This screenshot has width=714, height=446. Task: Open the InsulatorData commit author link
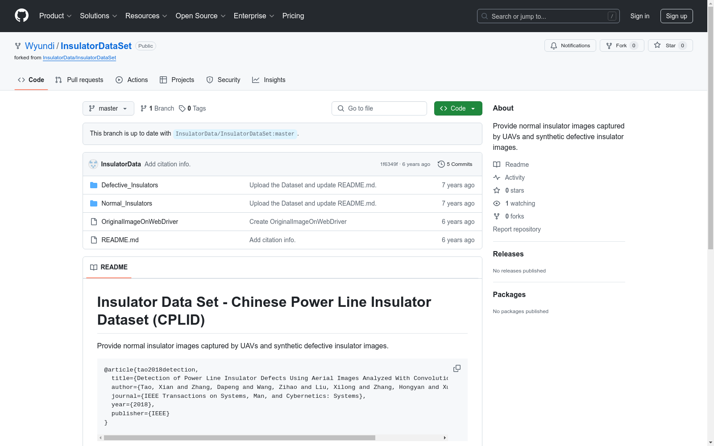pos(121,164)
